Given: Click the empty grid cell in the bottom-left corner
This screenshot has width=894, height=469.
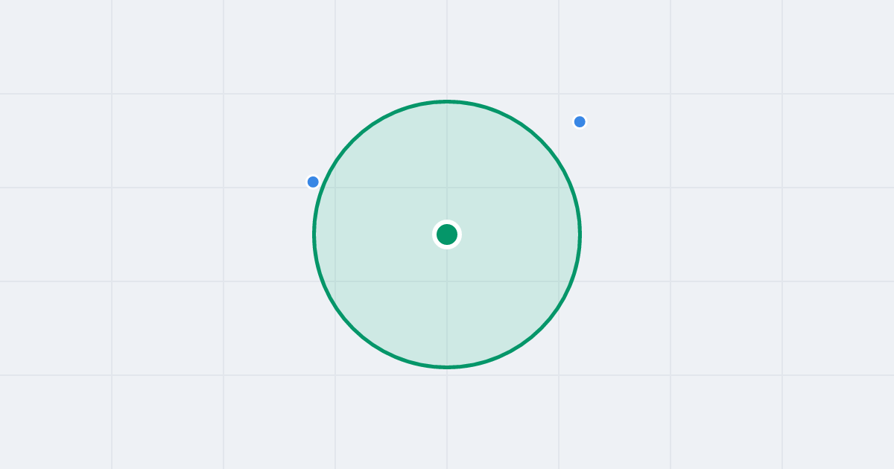Looking at the screenshot, I should coord(56,422).
